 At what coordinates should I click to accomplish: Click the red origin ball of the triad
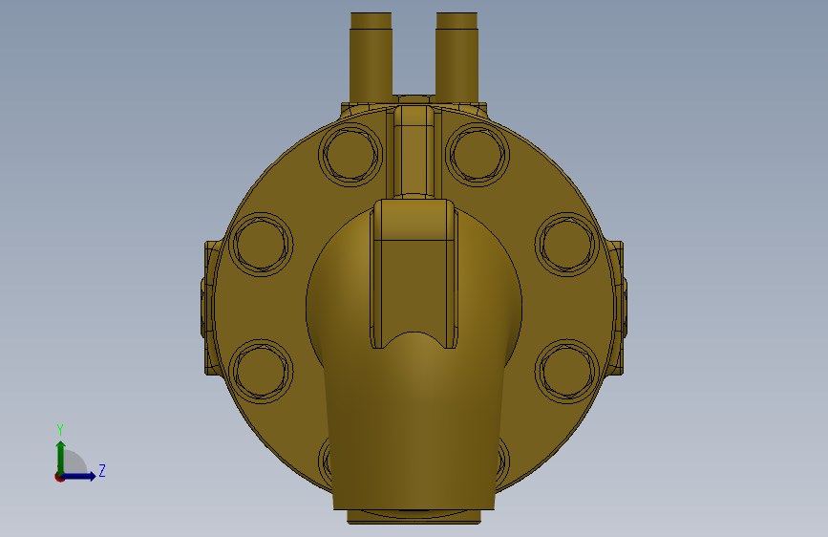59,477
